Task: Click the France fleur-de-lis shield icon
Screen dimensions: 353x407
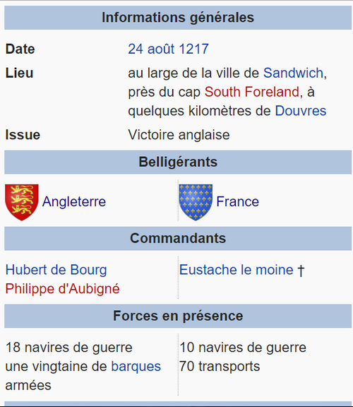Action: coord(196,202)
